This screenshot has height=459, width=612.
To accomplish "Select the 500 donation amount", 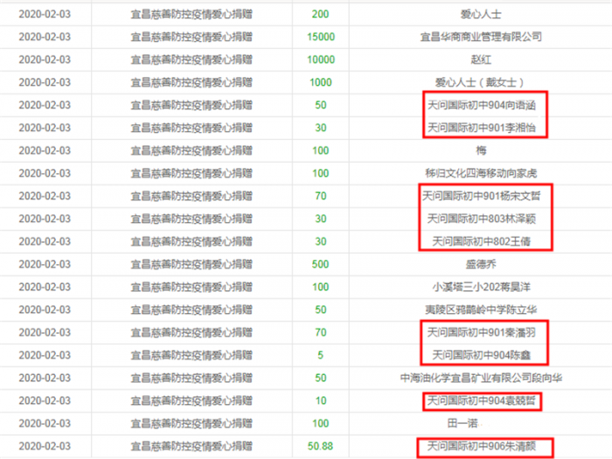I will click(321, 264).
